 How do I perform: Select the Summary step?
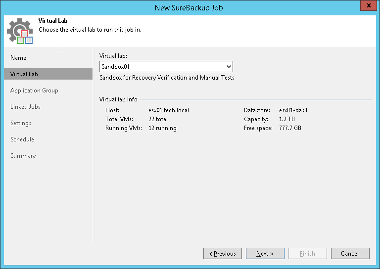click(23, 156)
